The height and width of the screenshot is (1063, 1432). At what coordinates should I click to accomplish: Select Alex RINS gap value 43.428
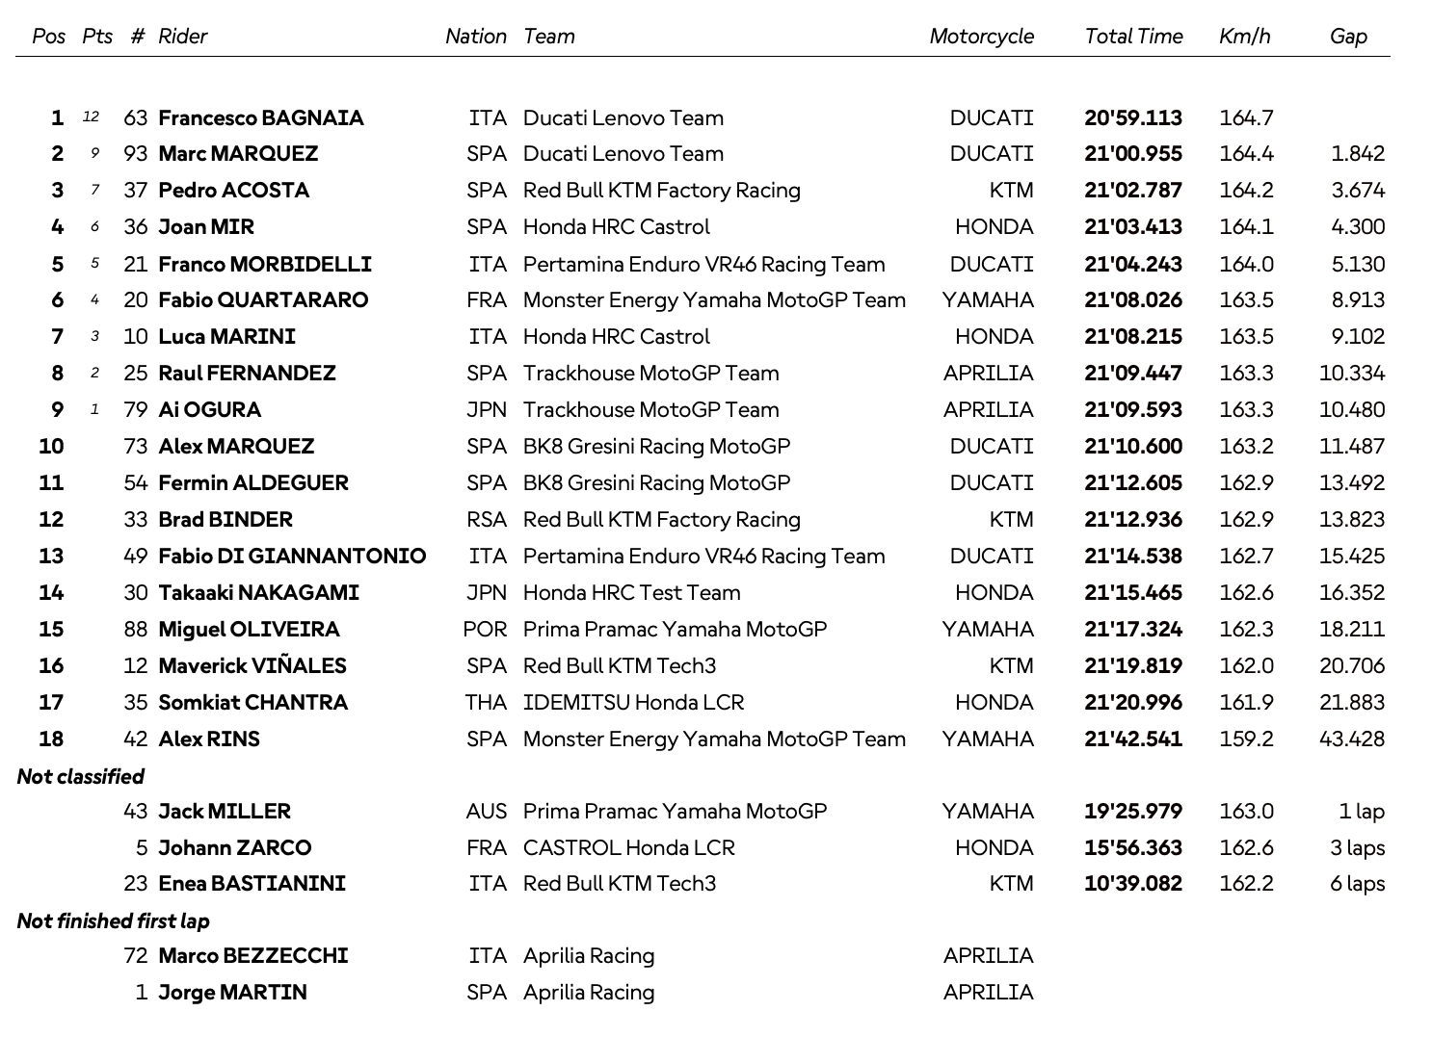[x=1352, y=739]
